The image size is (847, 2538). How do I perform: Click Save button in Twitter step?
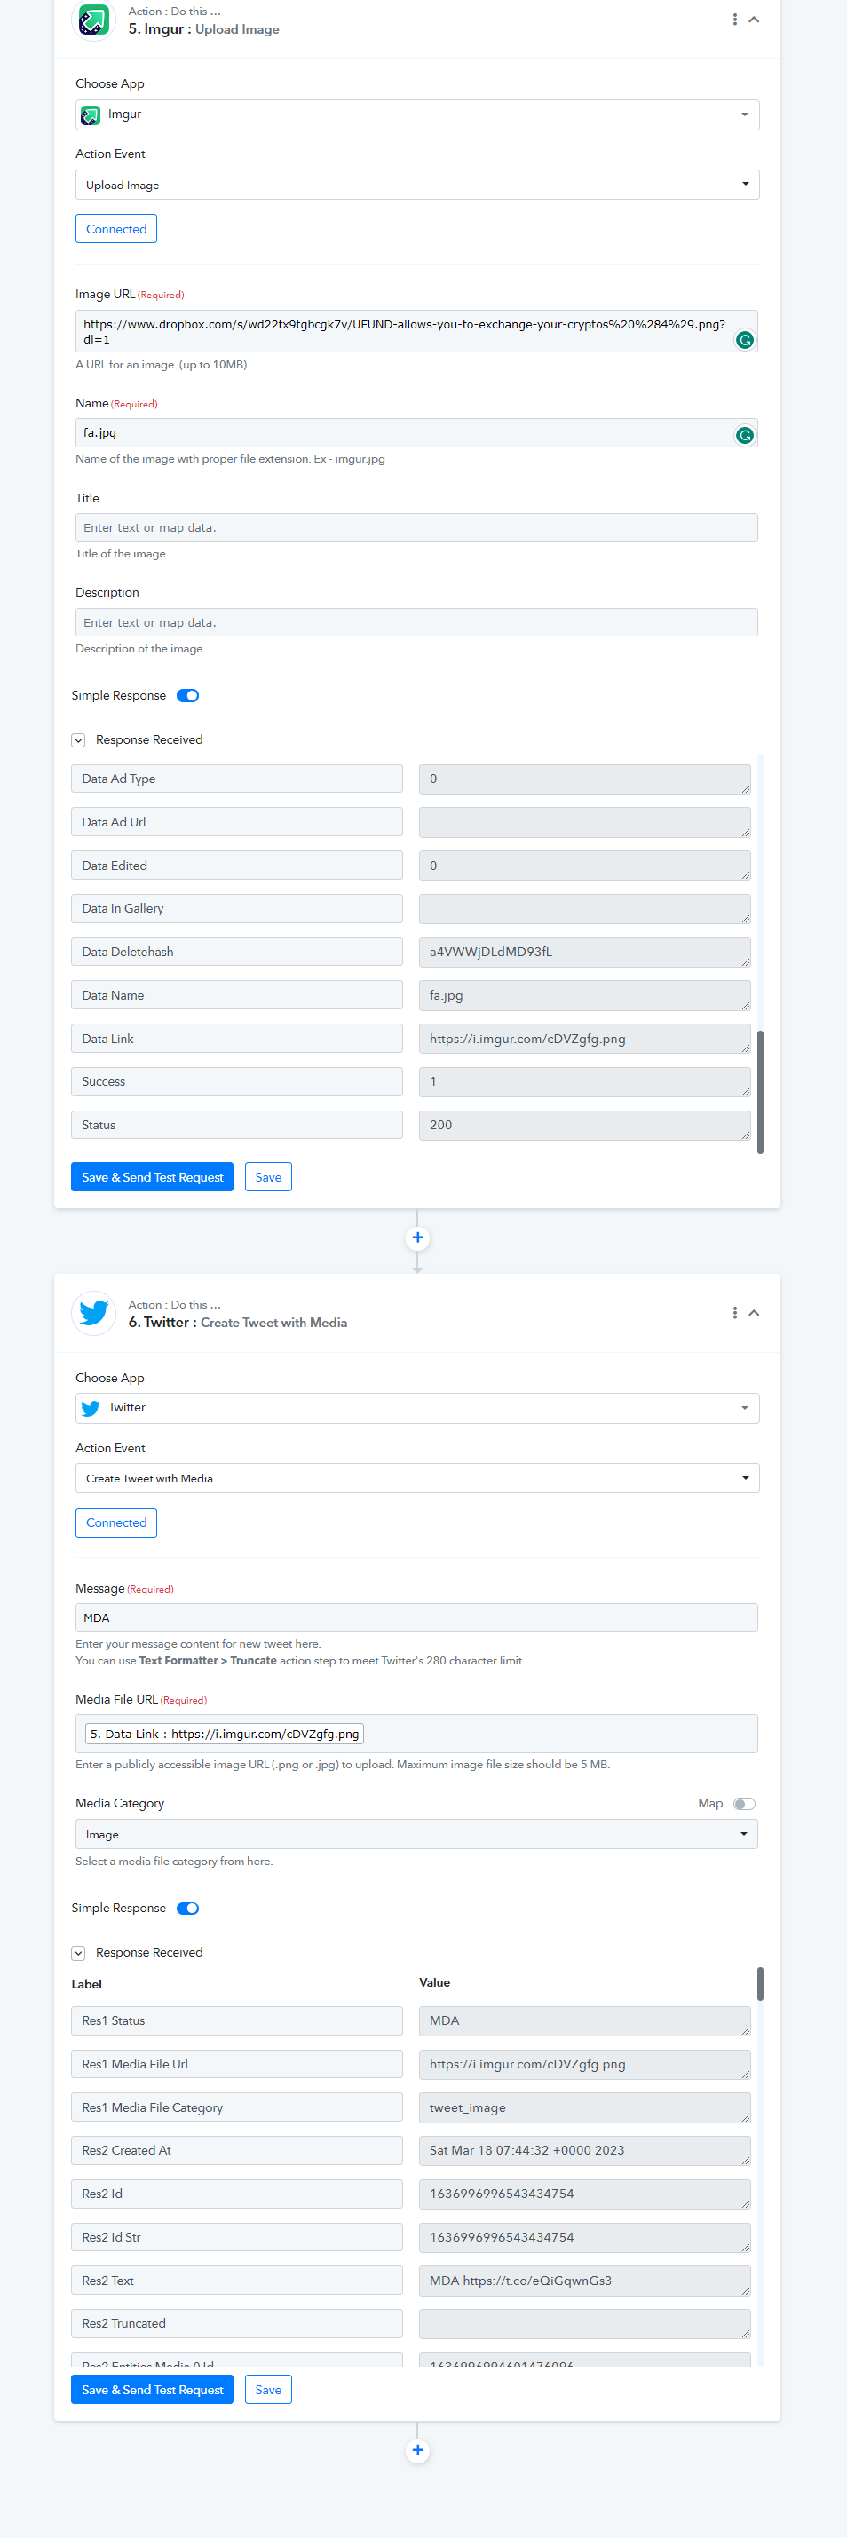coord(268,2391)
